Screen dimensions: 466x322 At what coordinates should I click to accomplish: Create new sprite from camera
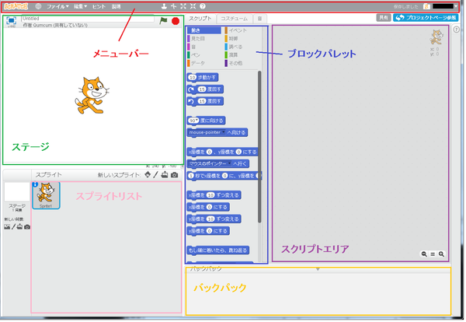[175, 175]
